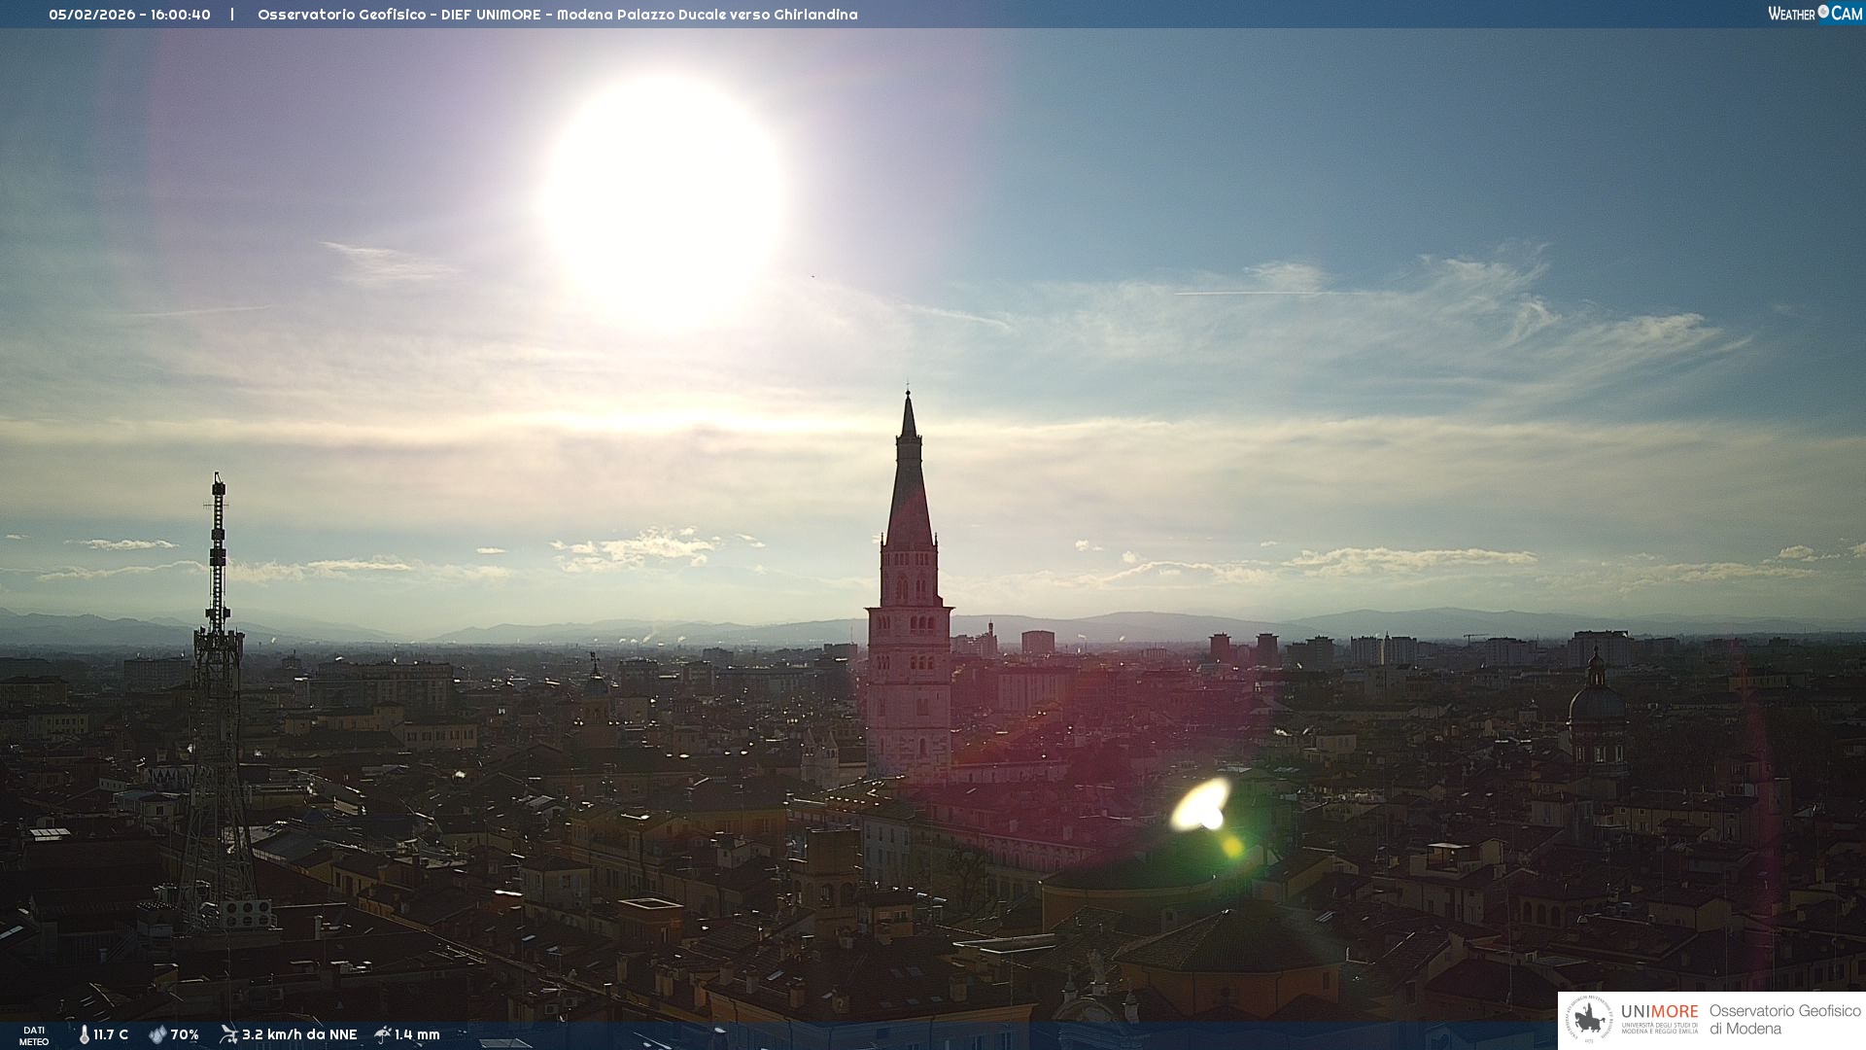Image resolution: width=1866 pixels, height=1050 pixels.
Task: Click the DATI METEO label
Action: coord(34,1035)
